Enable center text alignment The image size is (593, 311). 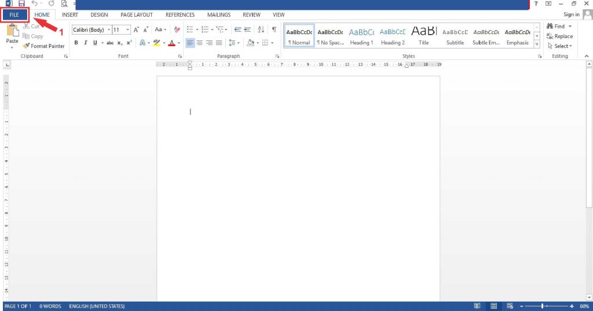(200, 43)
